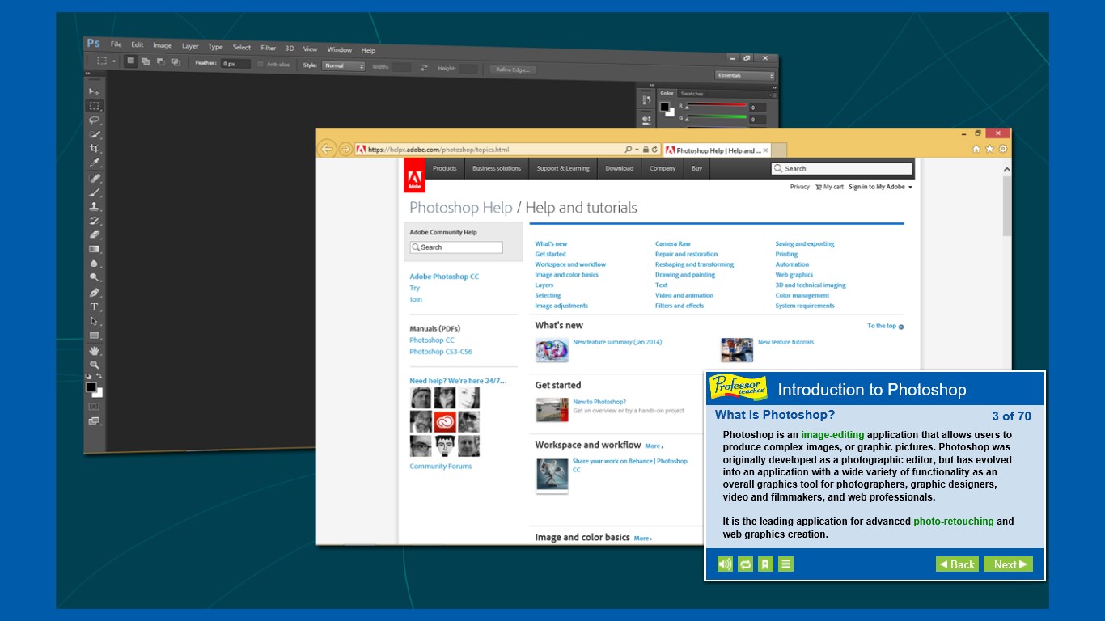This screenshot has height=621, width=1105.
Task: Select the Rectangle shape tool
Action: tap(95, 336)
